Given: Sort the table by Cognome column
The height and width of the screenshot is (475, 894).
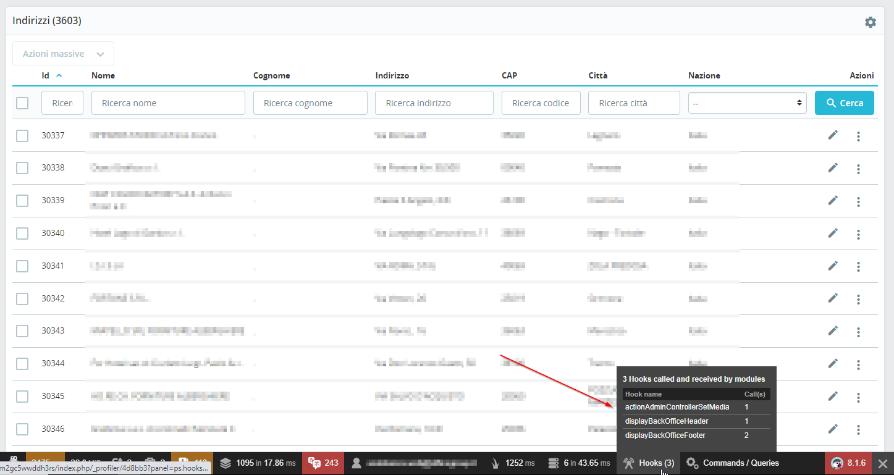Looking at the screenshot, I should point(272,75).
